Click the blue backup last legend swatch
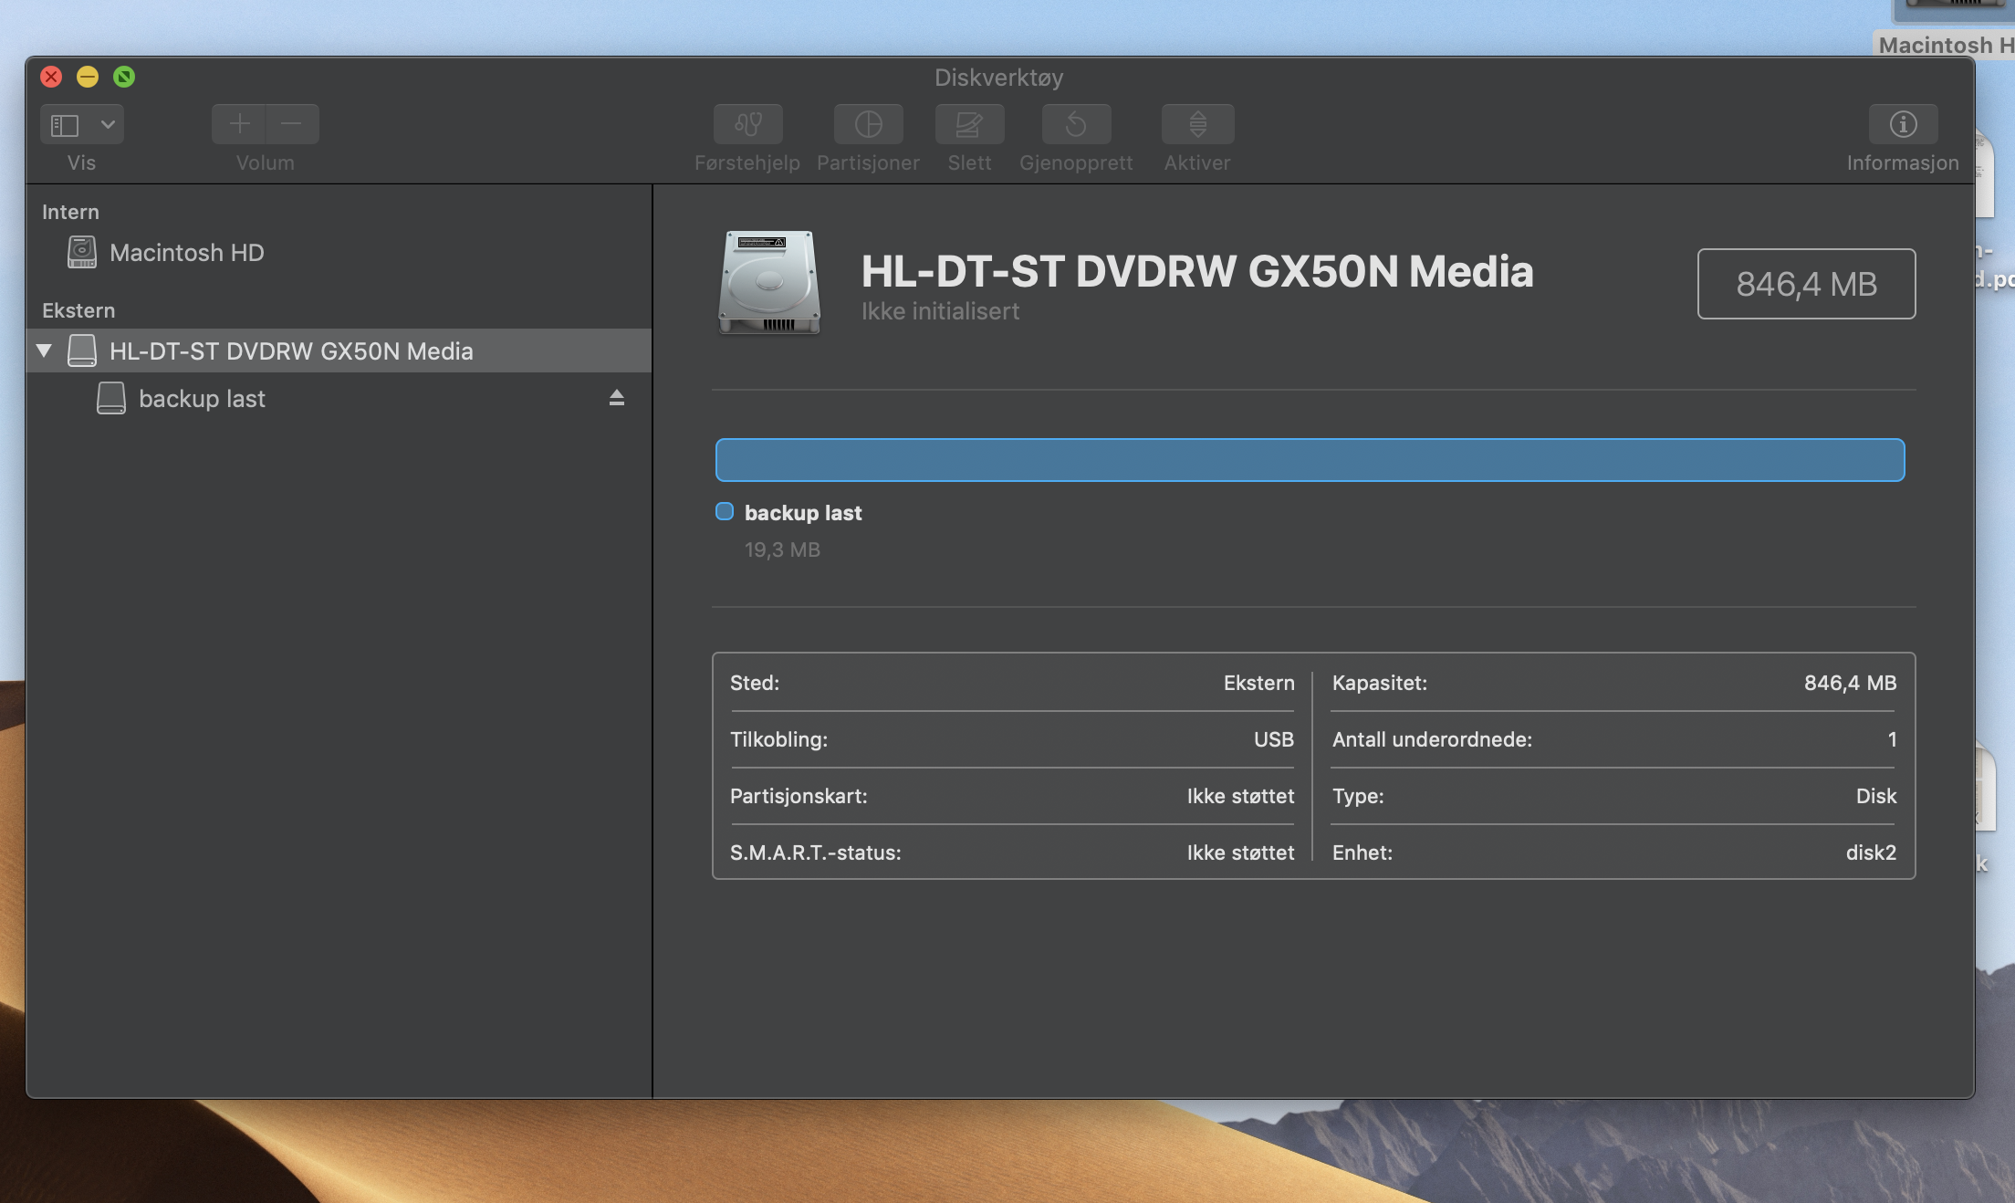The height and width of the screenshot is (1203, 2015). pyautogui.click(x=725, y=512)
